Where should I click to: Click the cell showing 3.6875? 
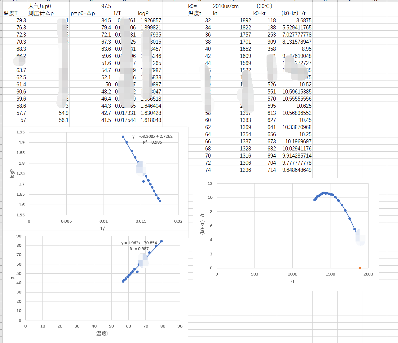tap(303, 20)
